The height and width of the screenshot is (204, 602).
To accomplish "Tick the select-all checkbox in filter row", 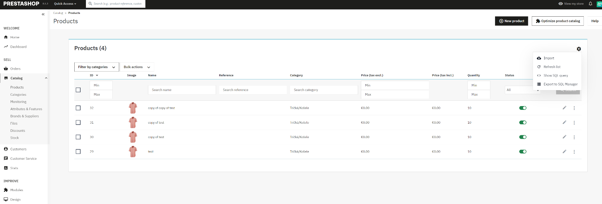I will click(x=78, y=90).
